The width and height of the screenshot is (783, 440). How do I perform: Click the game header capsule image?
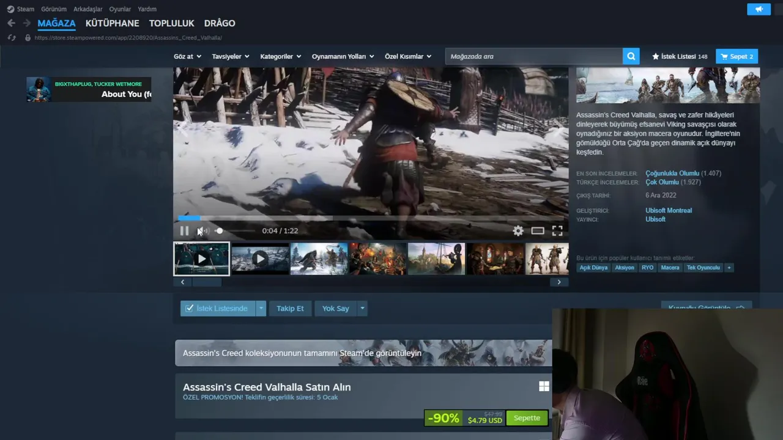coord(668,85)
